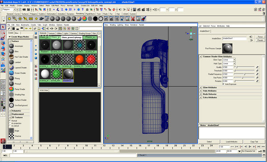Select the Surface Shader node
Viewport: 267px width, 162px height.
[12, 100]
